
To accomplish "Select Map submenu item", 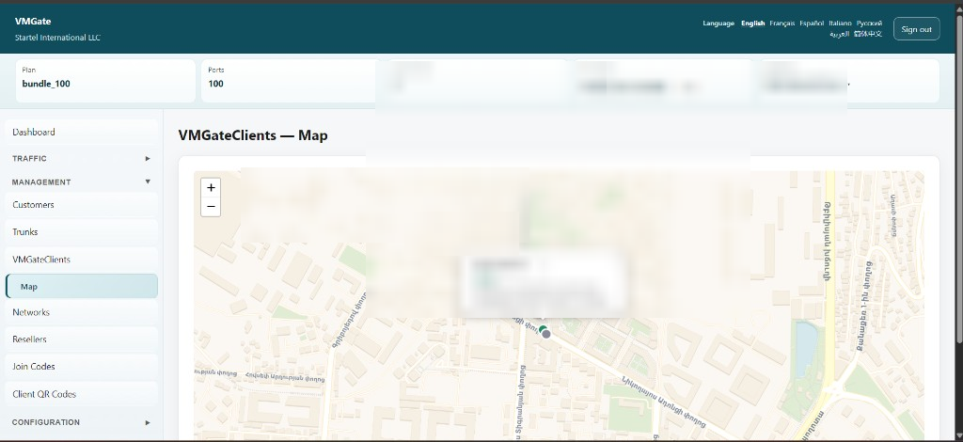I will 82,287.
